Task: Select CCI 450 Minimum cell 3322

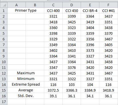Action: 72,79
